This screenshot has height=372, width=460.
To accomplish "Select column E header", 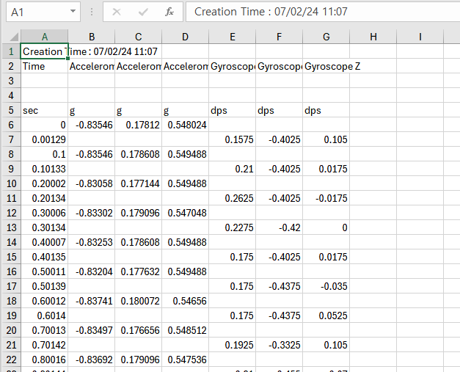I will pyautogui.click(x=233, y=37).
